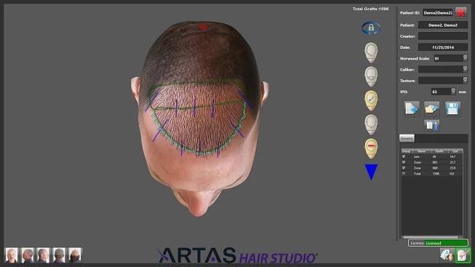The image size is (475, 267).
Task: Click the Creator input field
Action: (442, 36)
